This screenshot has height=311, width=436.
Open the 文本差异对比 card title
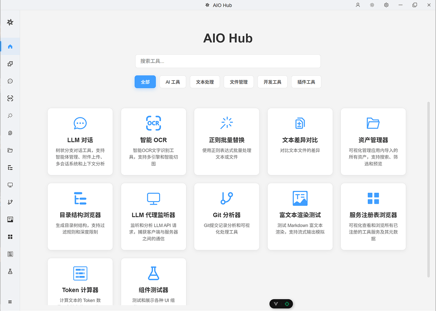click(300, 140)
